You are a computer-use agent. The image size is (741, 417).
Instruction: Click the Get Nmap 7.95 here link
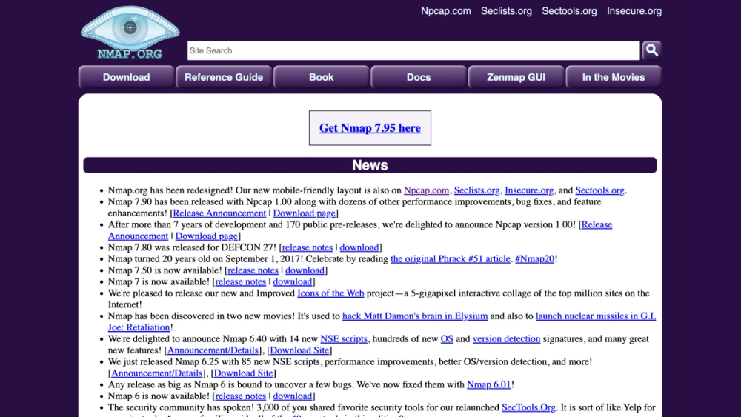point(370,128)
